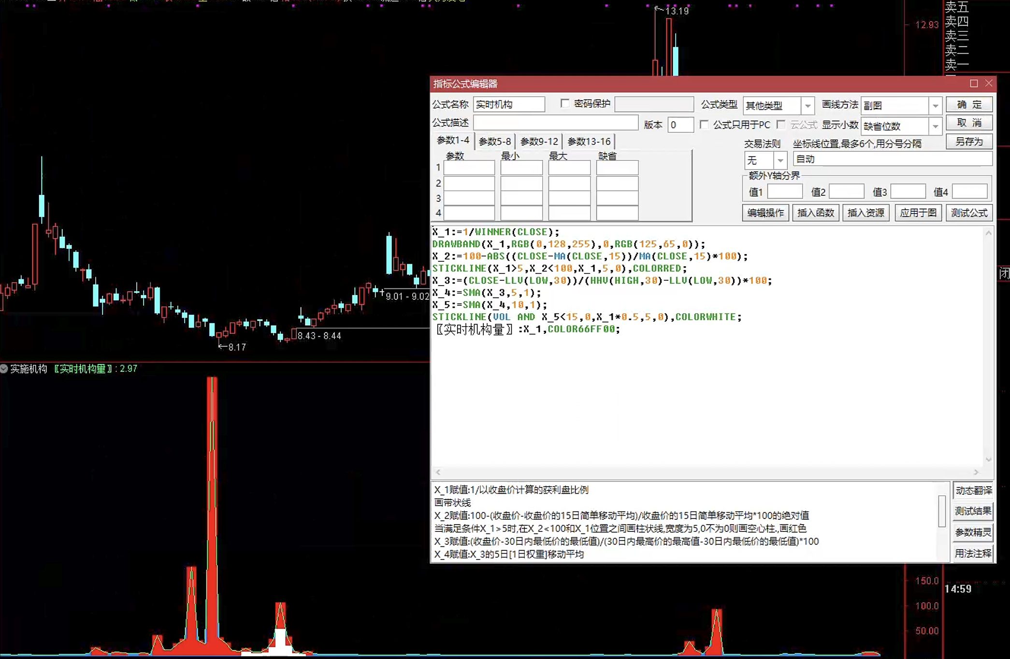Click parameter row 1 name field

(469, 168)
